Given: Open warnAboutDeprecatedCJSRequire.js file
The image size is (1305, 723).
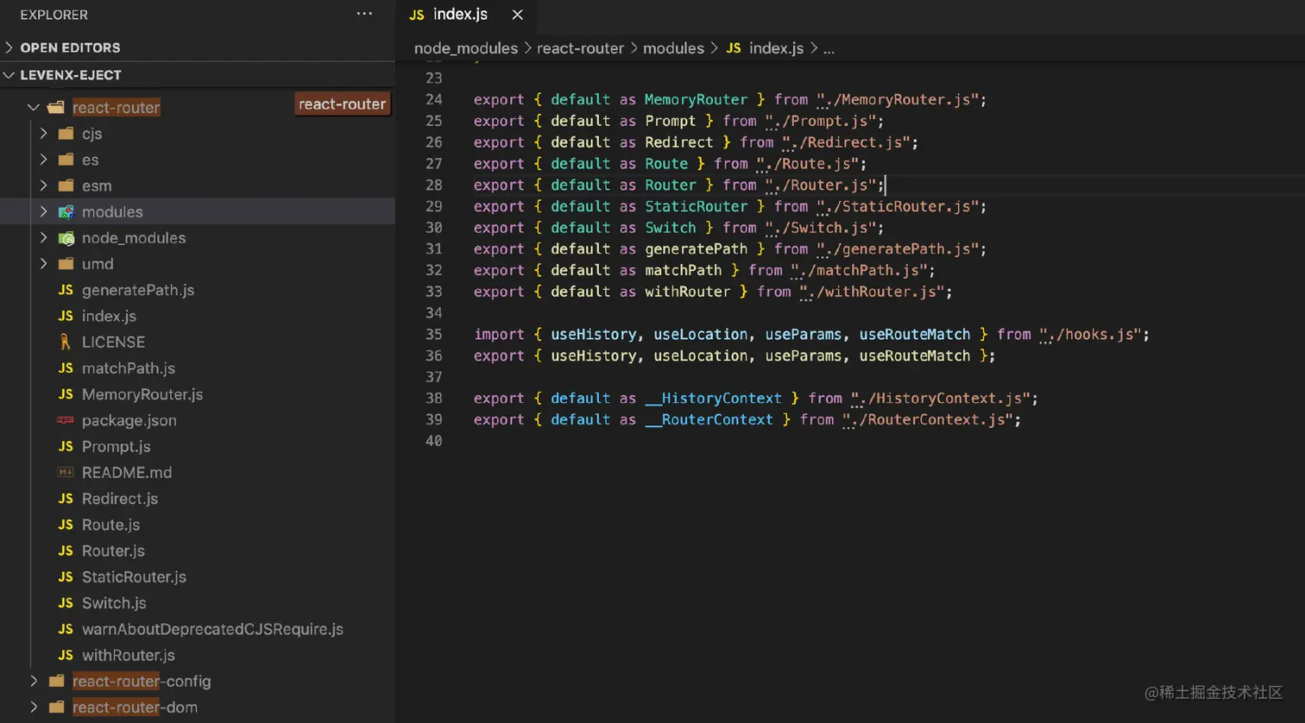Looking at the screenshot, I should pos(212,629).
